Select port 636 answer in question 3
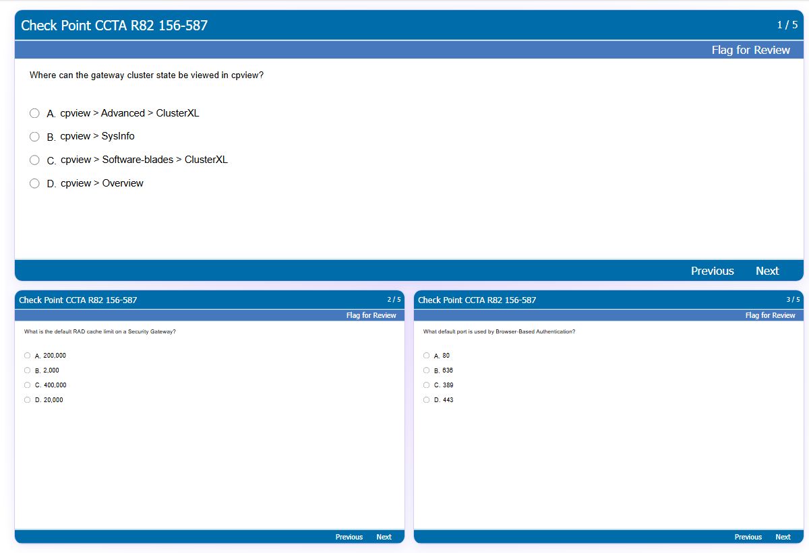The width and height of the screenshot is (809, 553). pyautogui.click(x=426, y=370)
